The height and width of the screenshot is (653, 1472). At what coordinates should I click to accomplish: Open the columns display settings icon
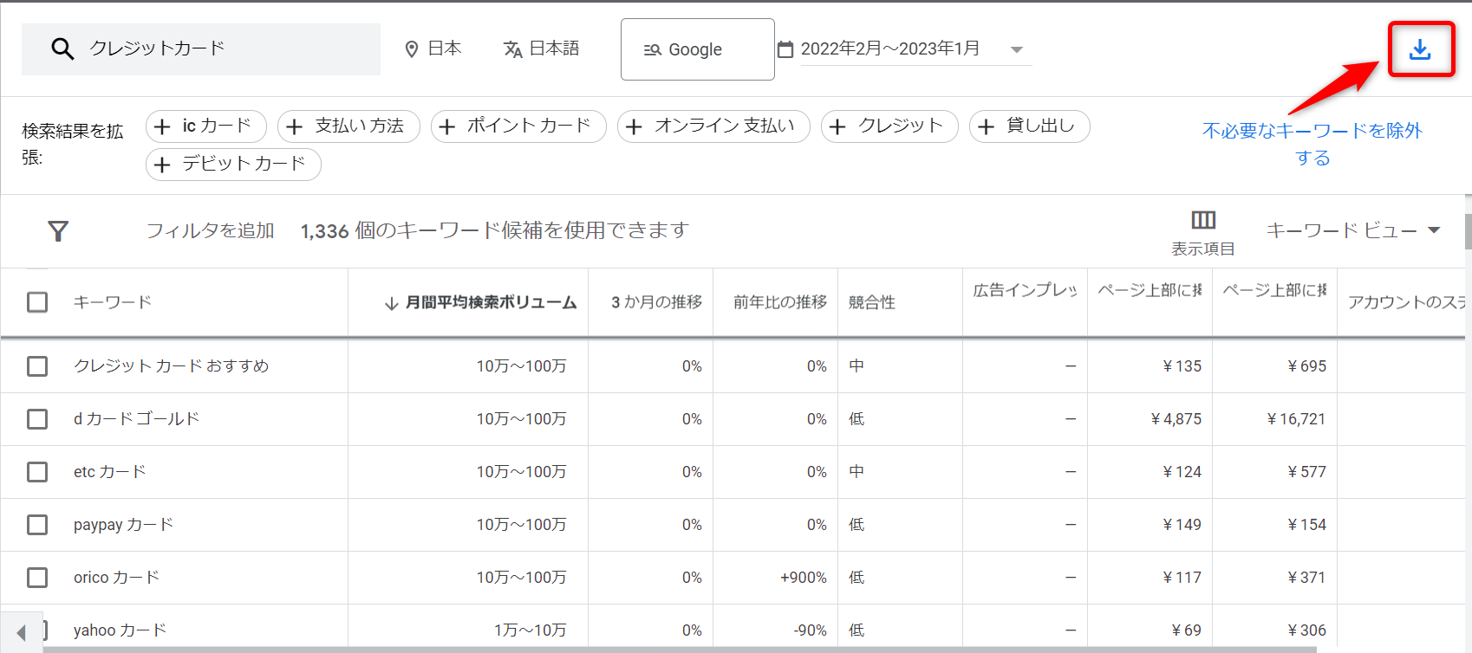[1203, 220]
